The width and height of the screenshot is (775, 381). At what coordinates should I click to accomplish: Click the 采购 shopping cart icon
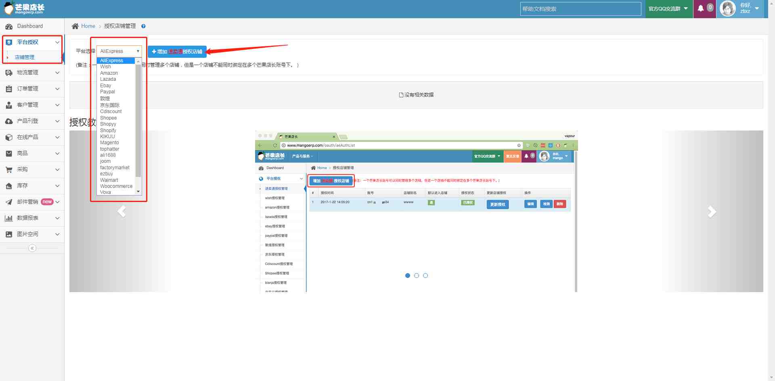pos(9,170)
